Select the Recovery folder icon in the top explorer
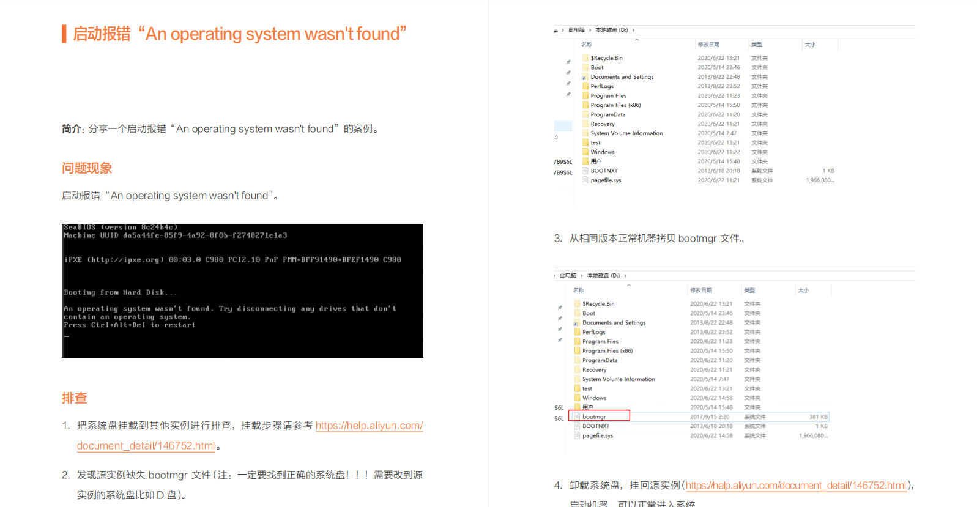This screenshot has height=507, width=977. [585, 124]
